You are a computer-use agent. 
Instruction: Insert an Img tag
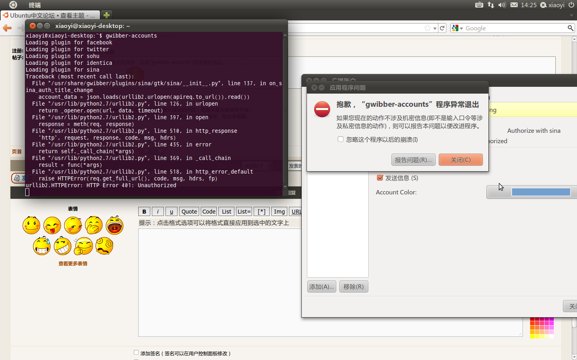(x=279, y=212)
